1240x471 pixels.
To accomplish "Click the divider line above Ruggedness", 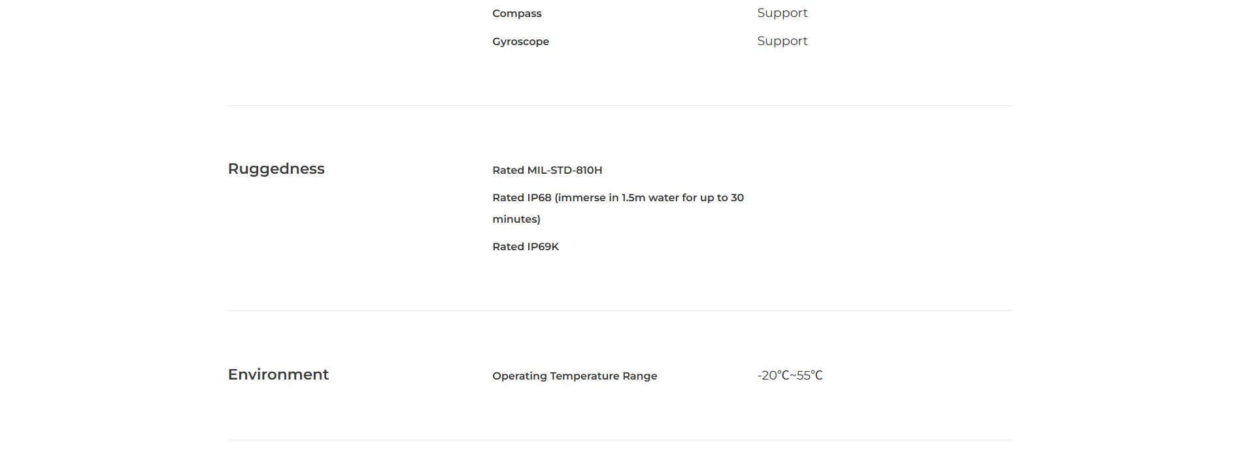I will click(620, 106).
